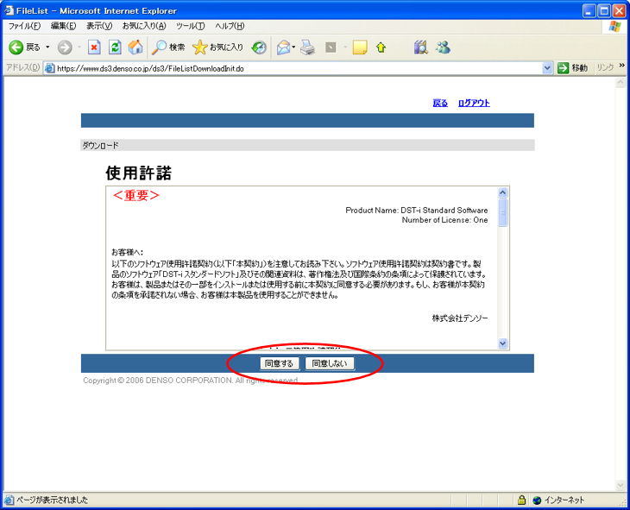Open the Forward button history dropdown arrow

pyautogui.click(x=79, y=47)
